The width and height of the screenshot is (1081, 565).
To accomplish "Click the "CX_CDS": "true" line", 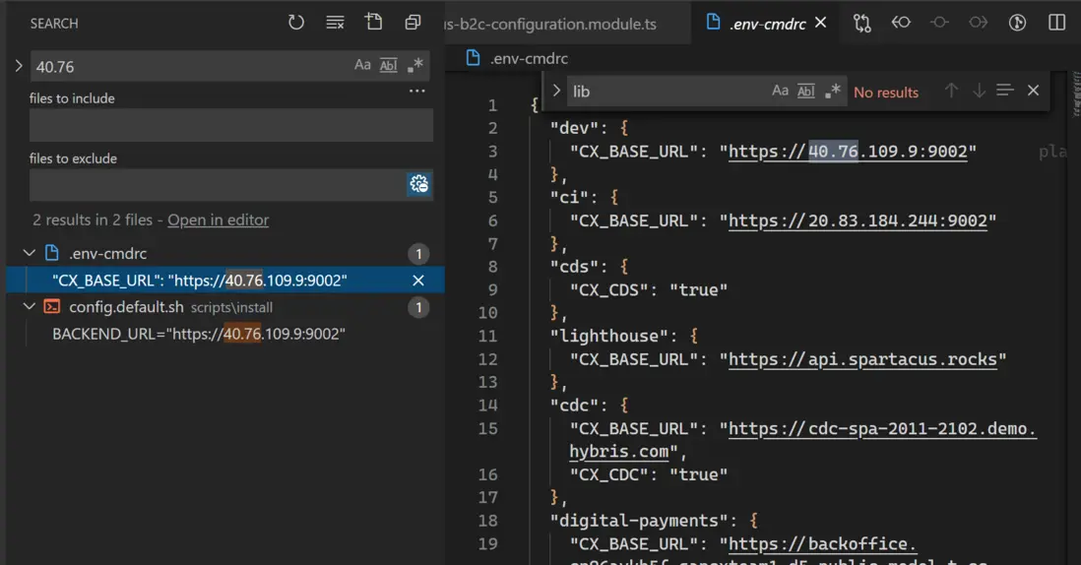I will (648, 290).
